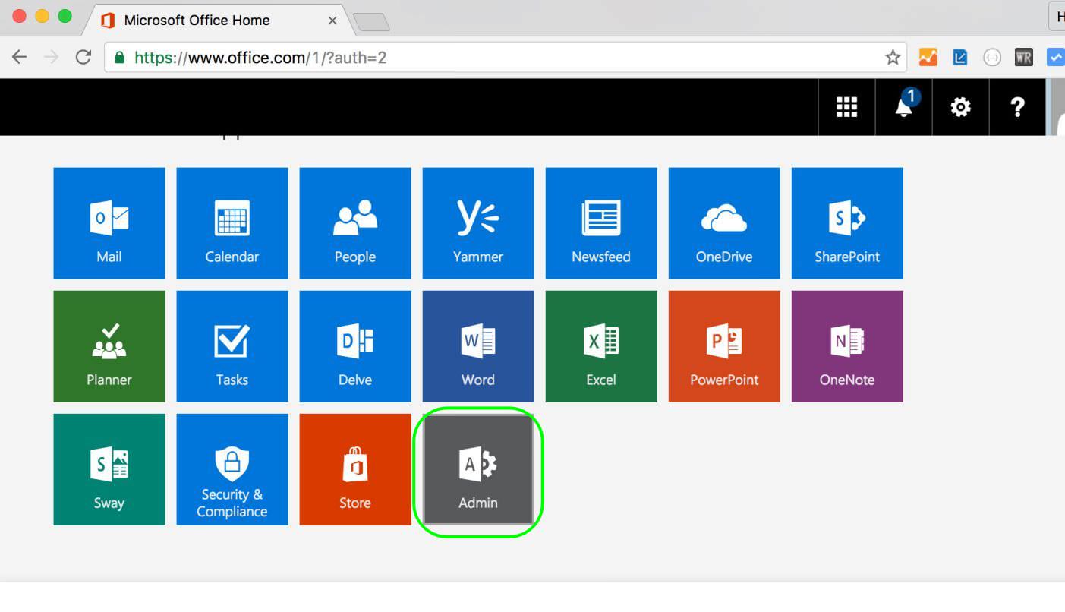Reload the page
Screen dimensions: 1065x612
click(83, 57)
